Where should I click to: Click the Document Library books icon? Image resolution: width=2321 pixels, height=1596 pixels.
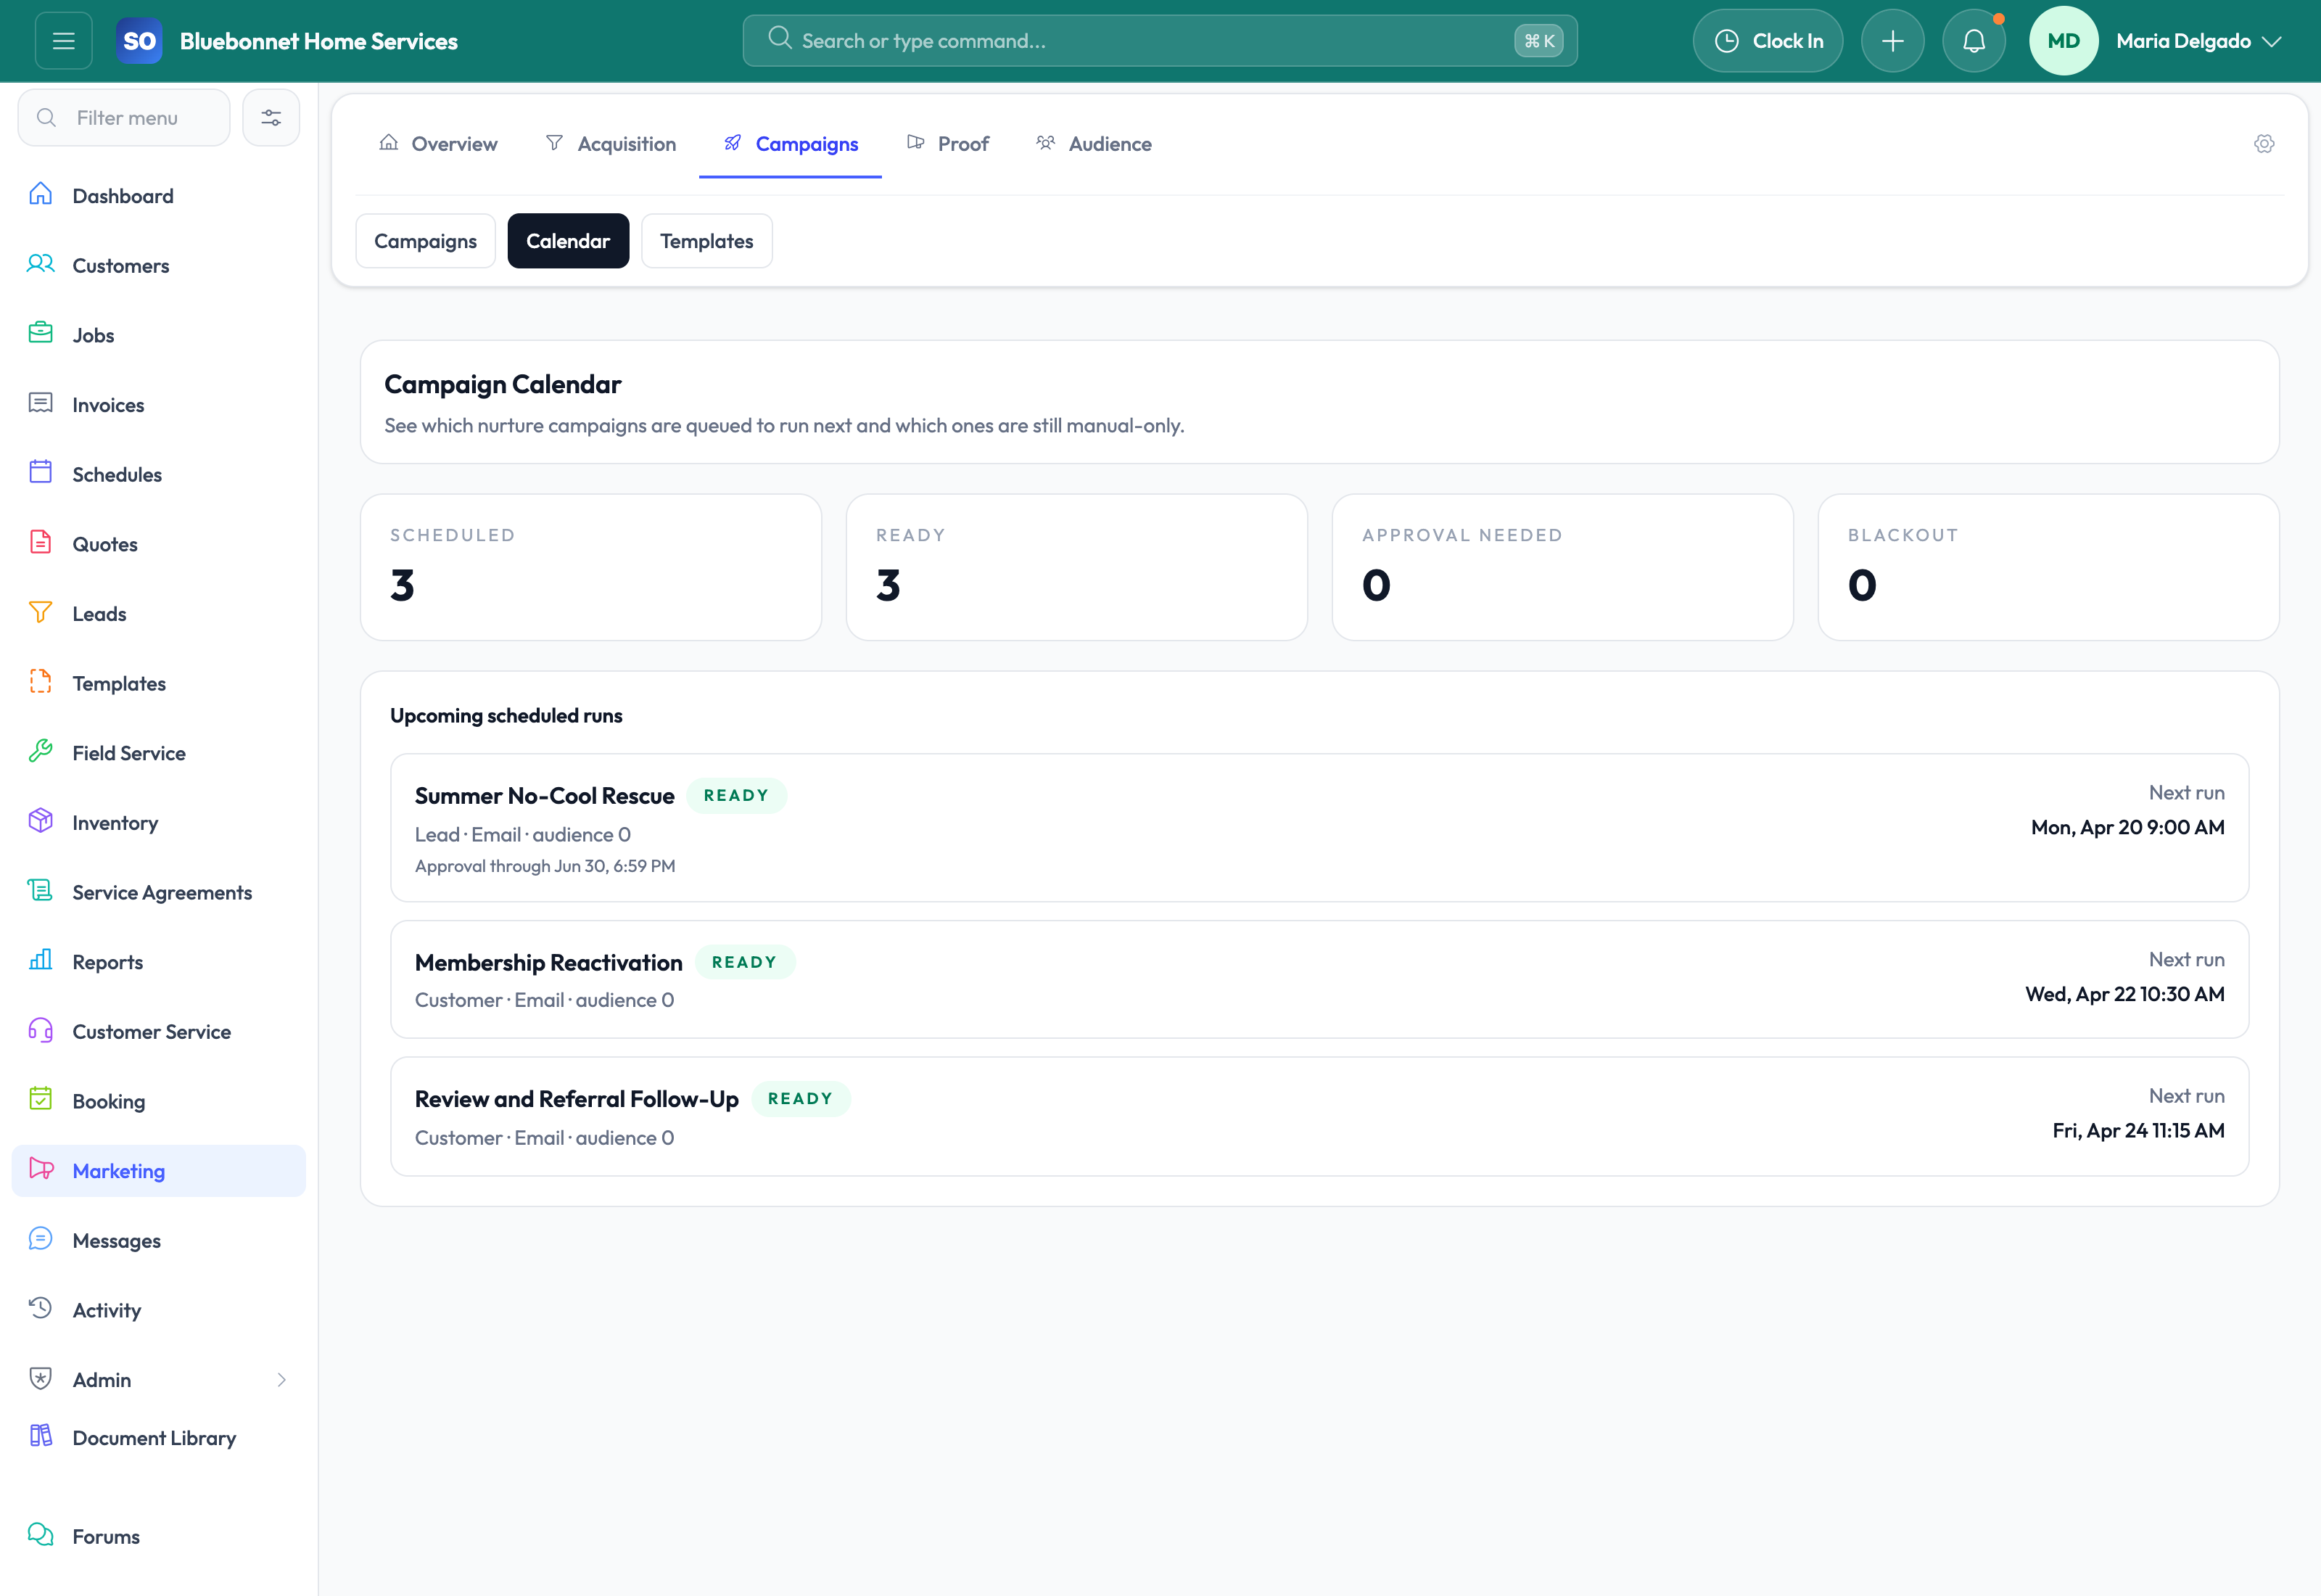41,1437
